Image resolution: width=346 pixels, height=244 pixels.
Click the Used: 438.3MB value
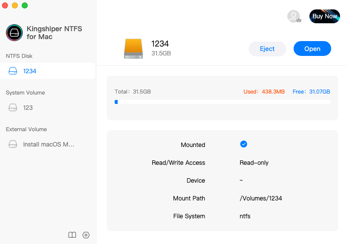point(264,92)
